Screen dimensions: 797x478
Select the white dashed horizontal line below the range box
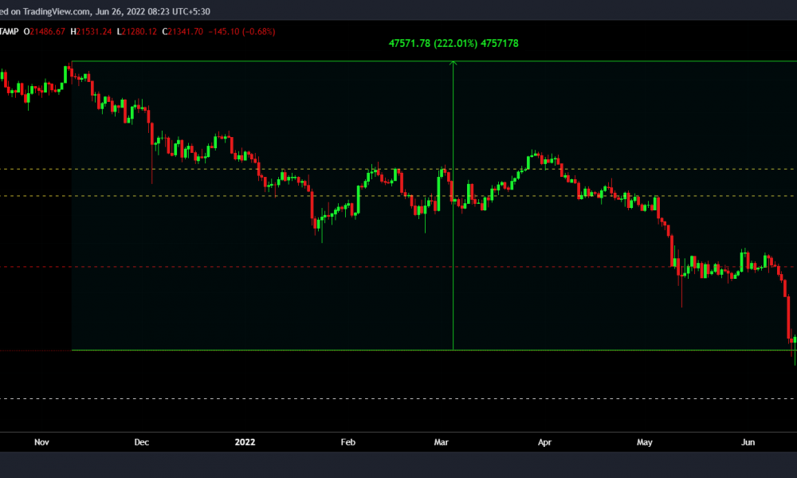point(398,399)
